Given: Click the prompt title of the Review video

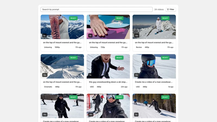Looking at the screenshot, I should click(x=154, y=43).
